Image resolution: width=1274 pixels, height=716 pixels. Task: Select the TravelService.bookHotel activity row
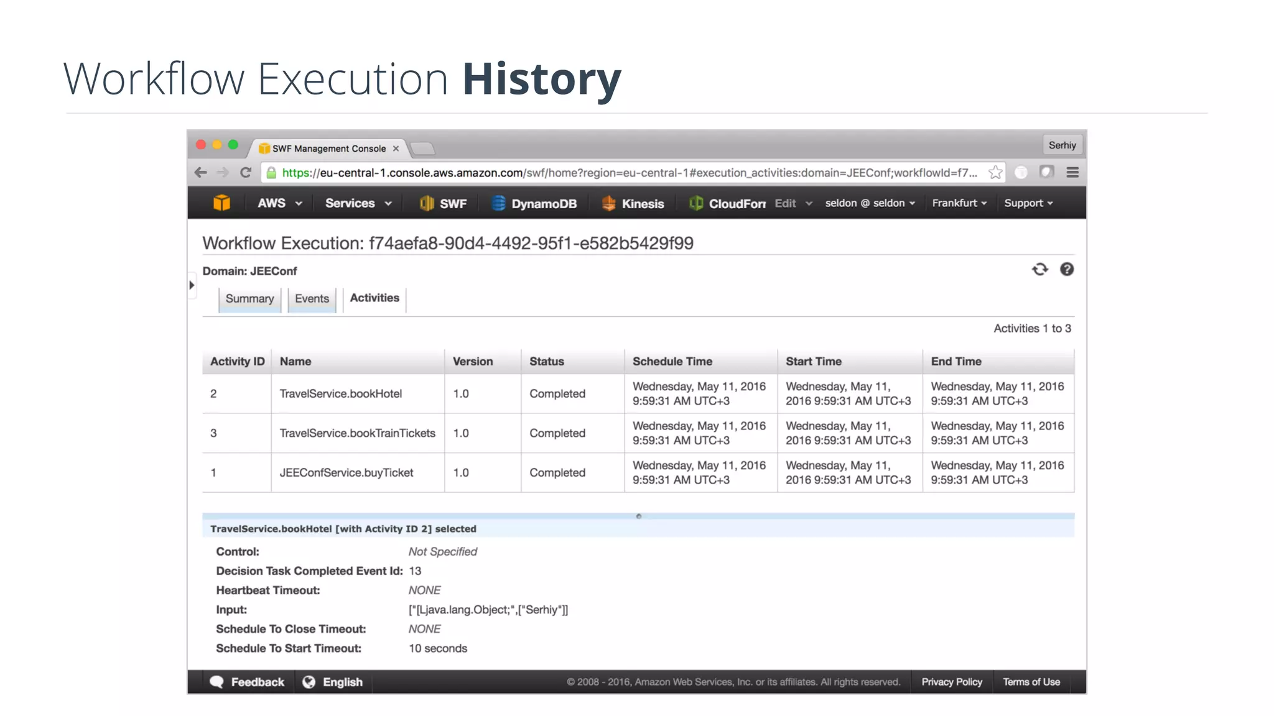tap(638, 393)
